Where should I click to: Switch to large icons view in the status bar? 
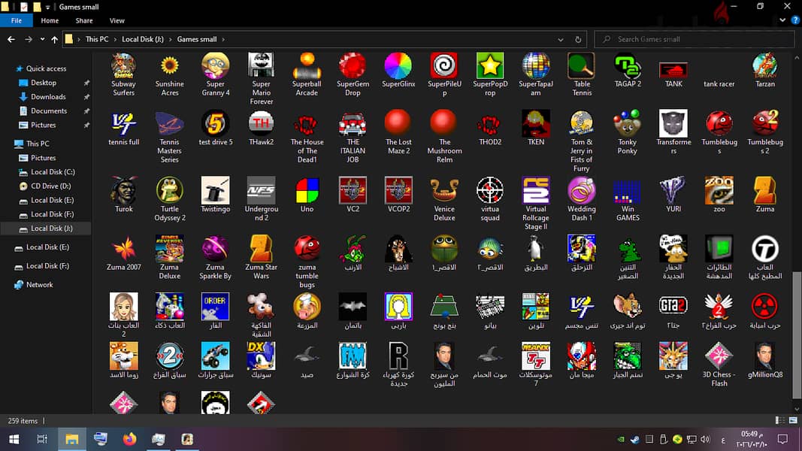(793, 420)
